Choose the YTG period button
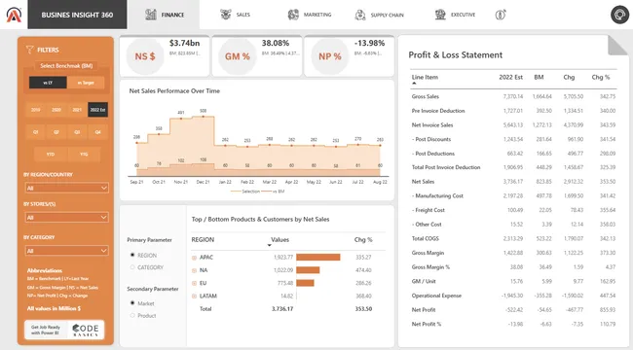 [x=84, y=154]
